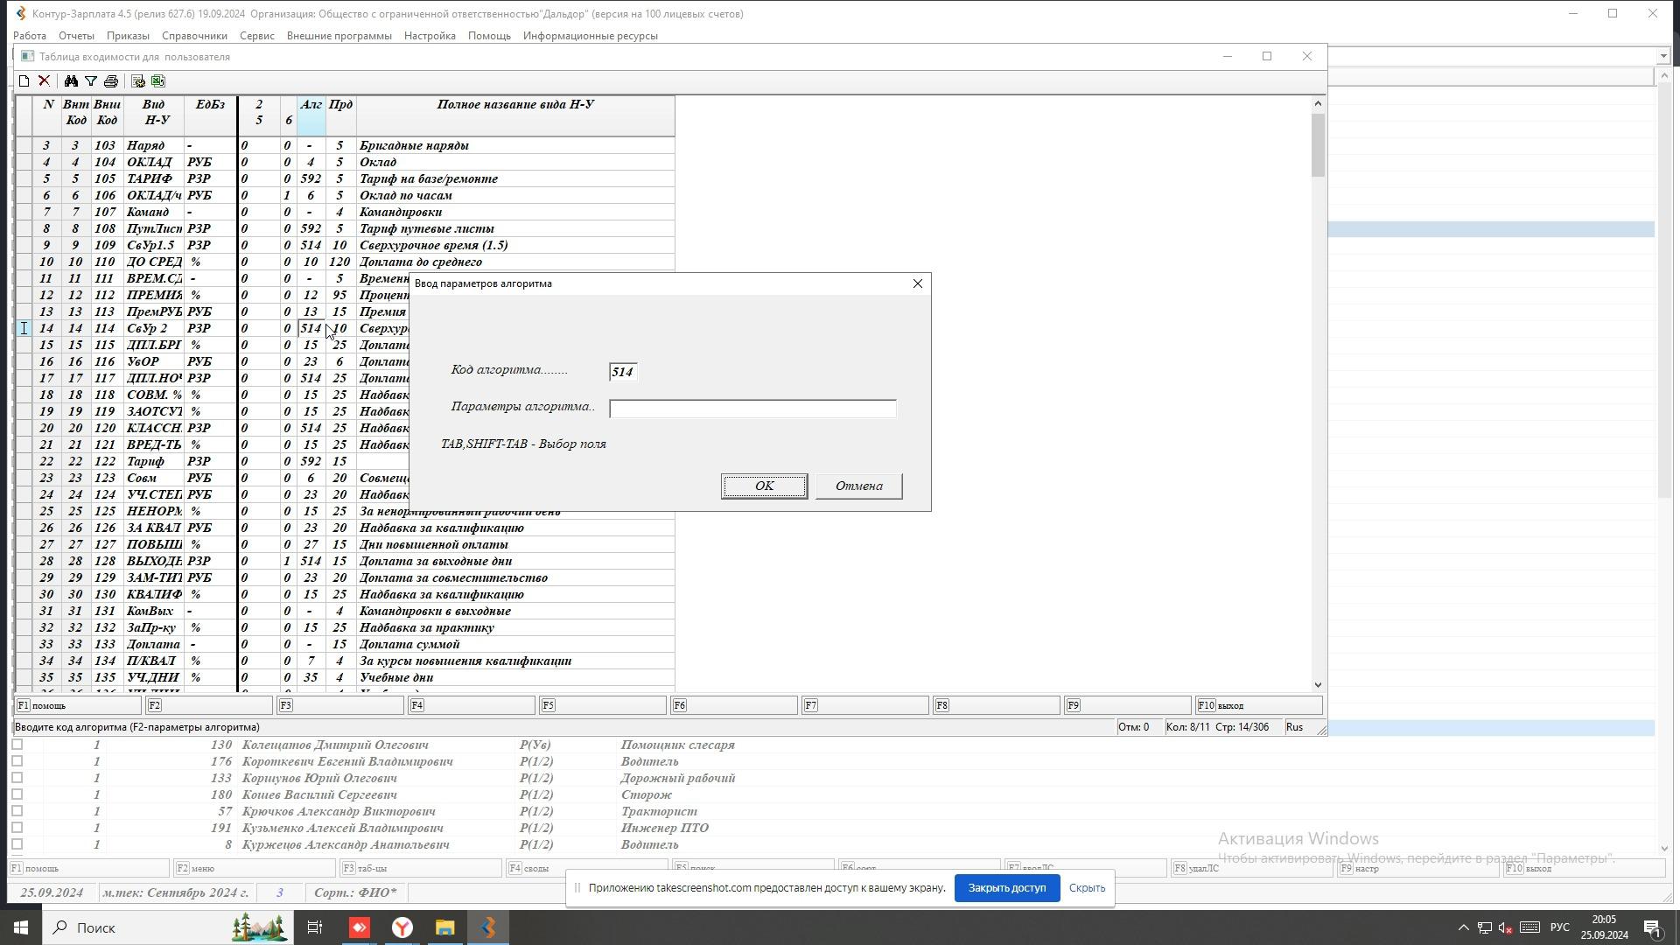Click the table scrollbar's up arrow
Viewport: 1680px width, 945px height.
coord(1318,103)
